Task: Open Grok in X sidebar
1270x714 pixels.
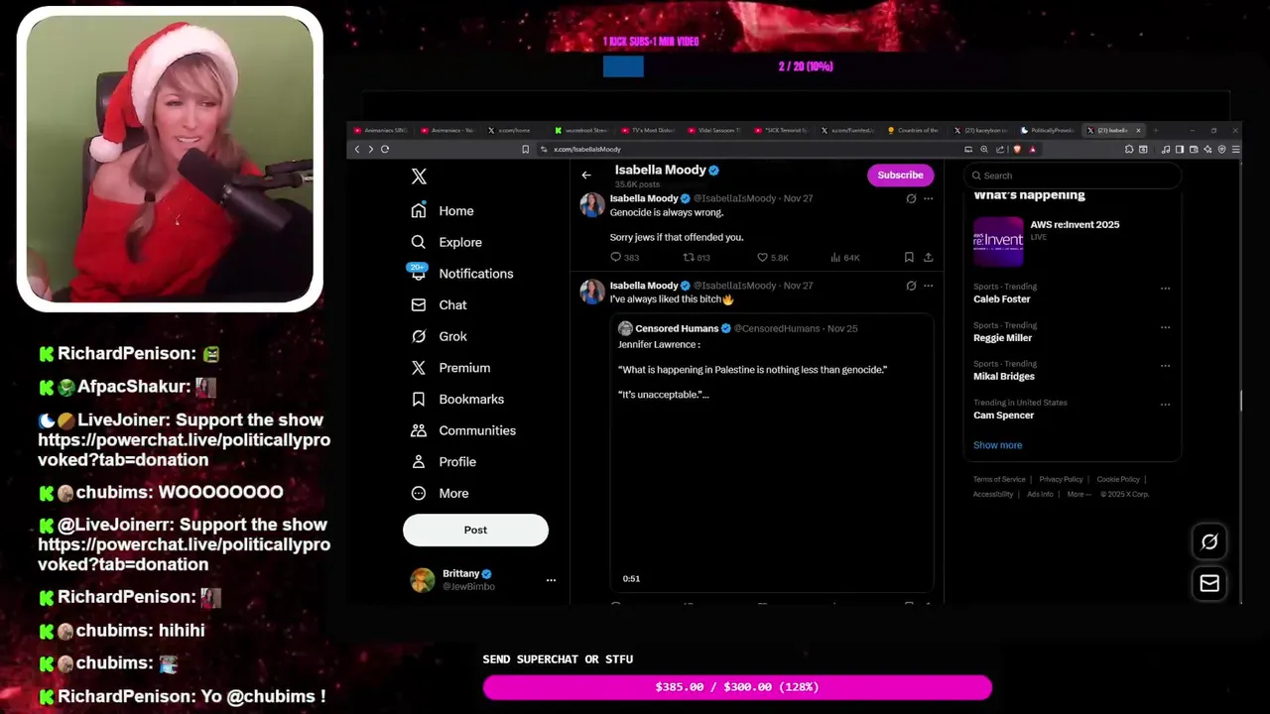Action: (439, 336)
